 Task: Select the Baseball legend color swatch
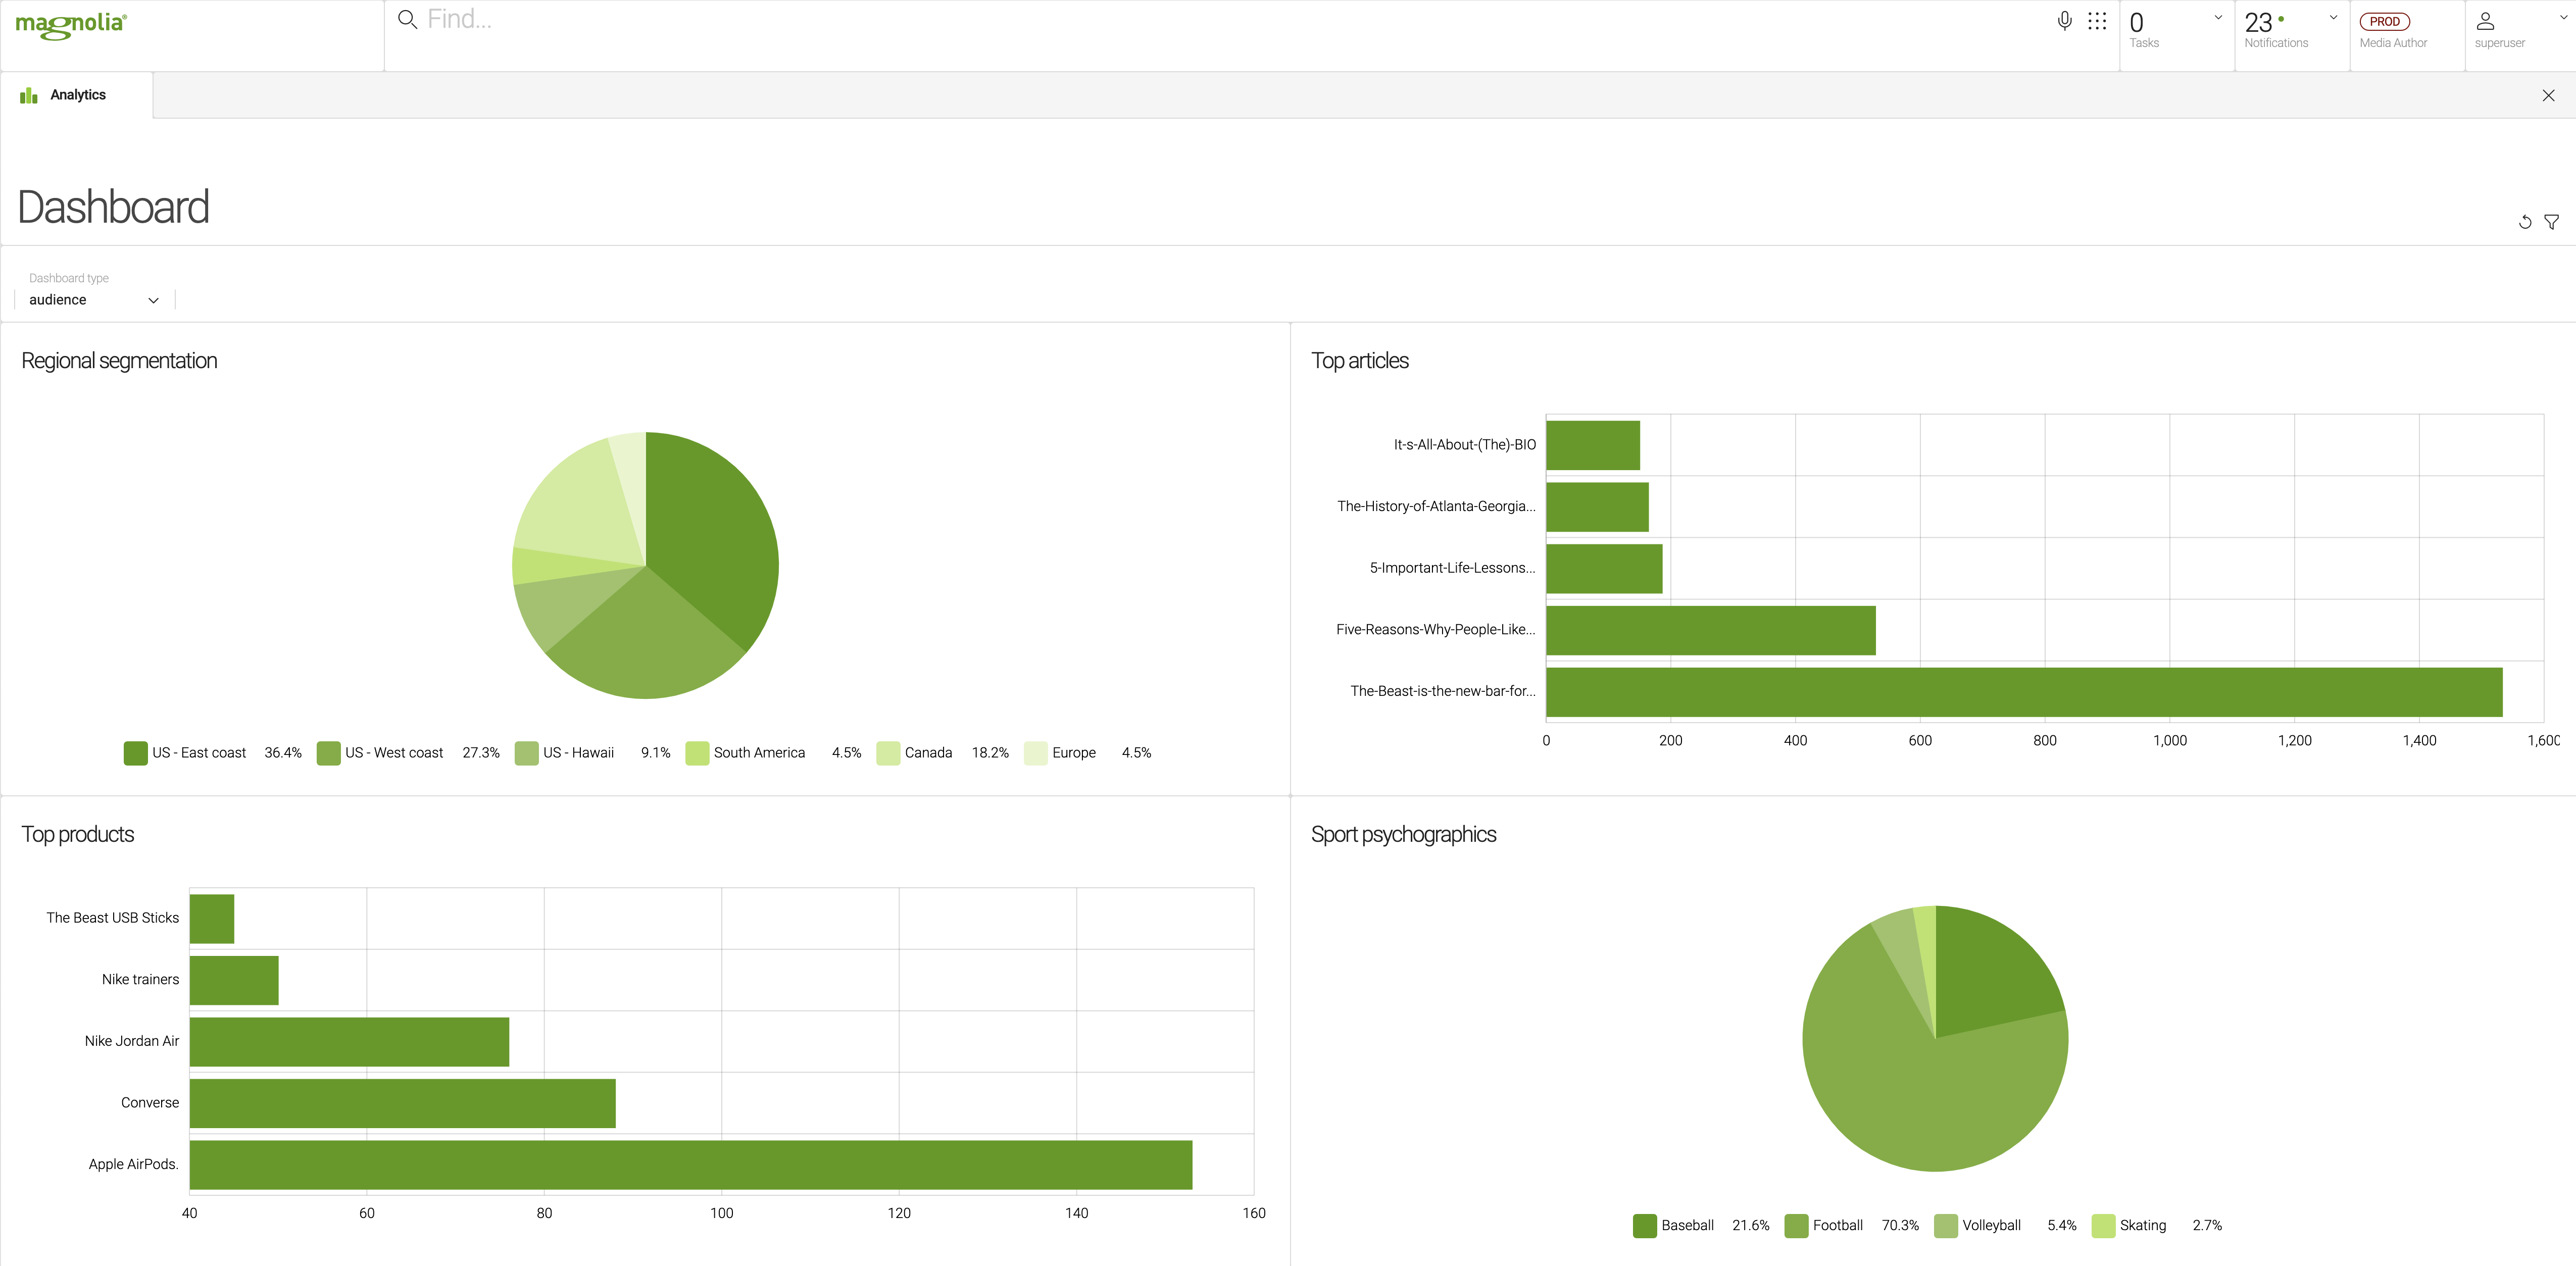(x=1644, y=1225)
